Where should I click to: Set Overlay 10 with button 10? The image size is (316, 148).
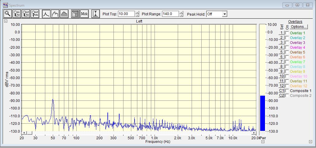(282, 76)
